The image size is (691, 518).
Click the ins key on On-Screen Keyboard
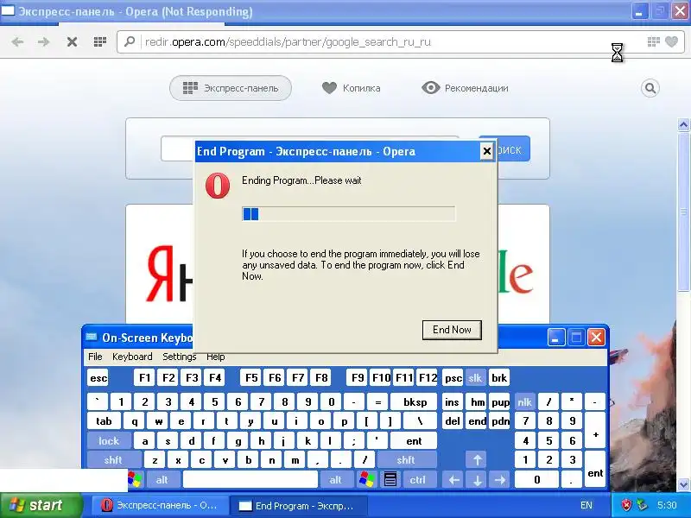pos(452,402)
